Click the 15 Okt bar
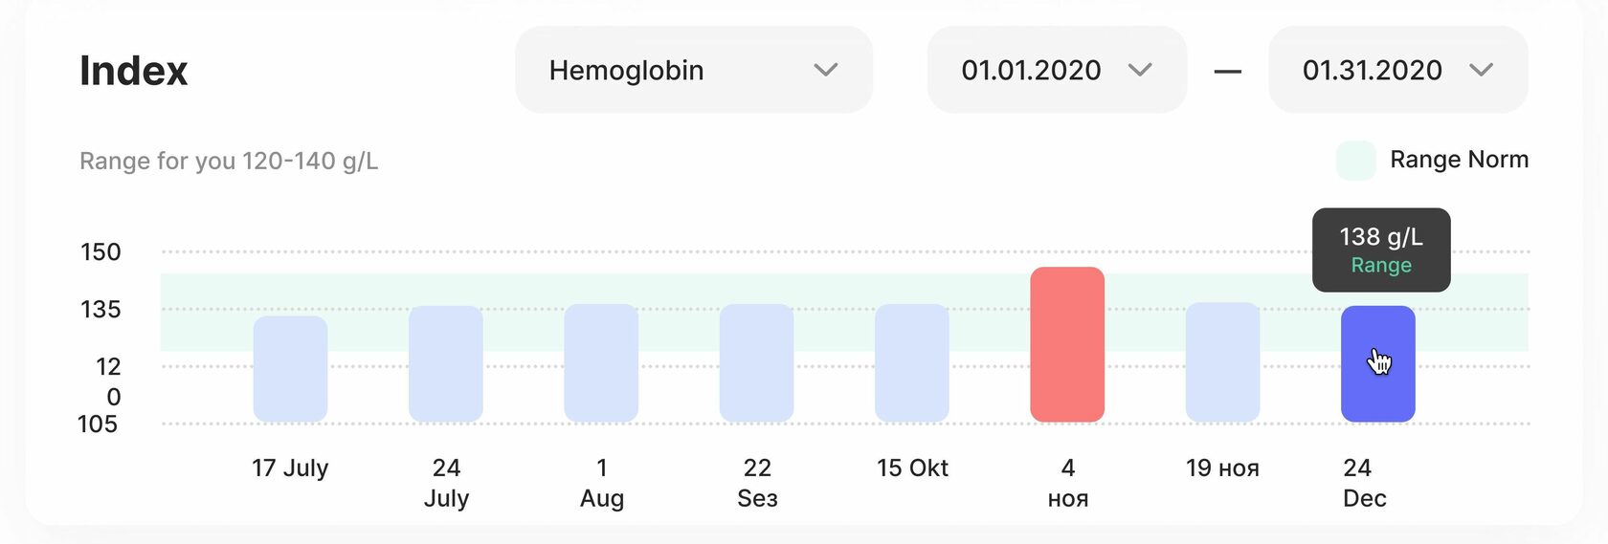This screenshot has width=1608, height=544. tap(911, 363)
